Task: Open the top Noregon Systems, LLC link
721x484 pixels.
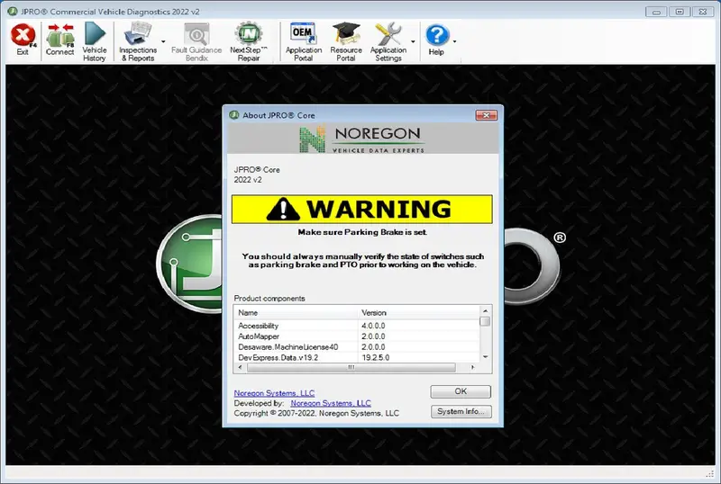Action: [274, 393]
